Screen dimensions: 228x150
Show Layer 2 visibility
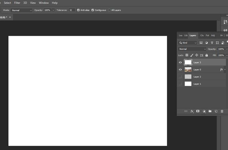pyautogui.click(x=180, y=77)
